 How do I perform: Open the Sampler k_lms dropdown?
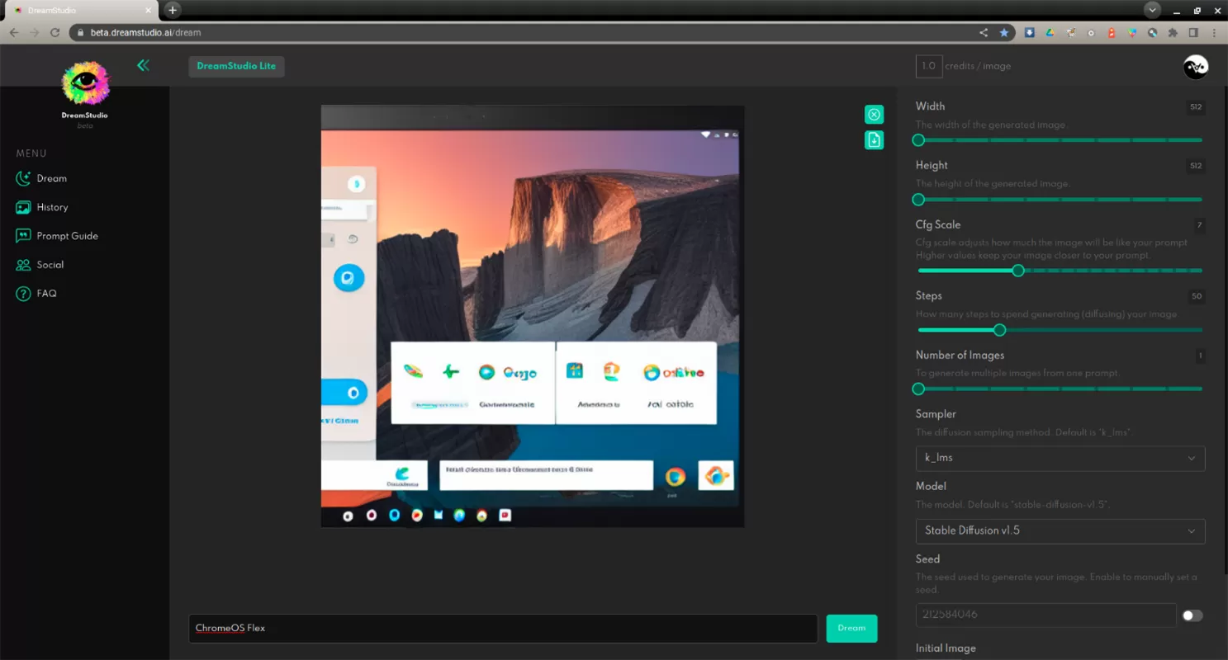(x=1060, y=458)
